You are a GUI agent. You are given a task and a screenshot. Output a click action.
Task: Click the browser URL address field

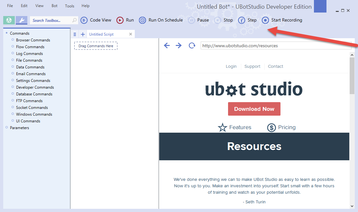[x=276, y=46]
